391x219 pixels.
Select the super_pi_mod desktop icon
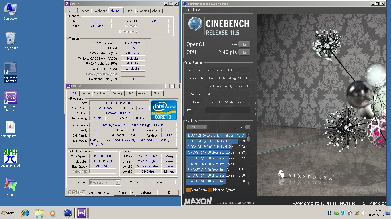pyautogui.click(x=10, y=158)
